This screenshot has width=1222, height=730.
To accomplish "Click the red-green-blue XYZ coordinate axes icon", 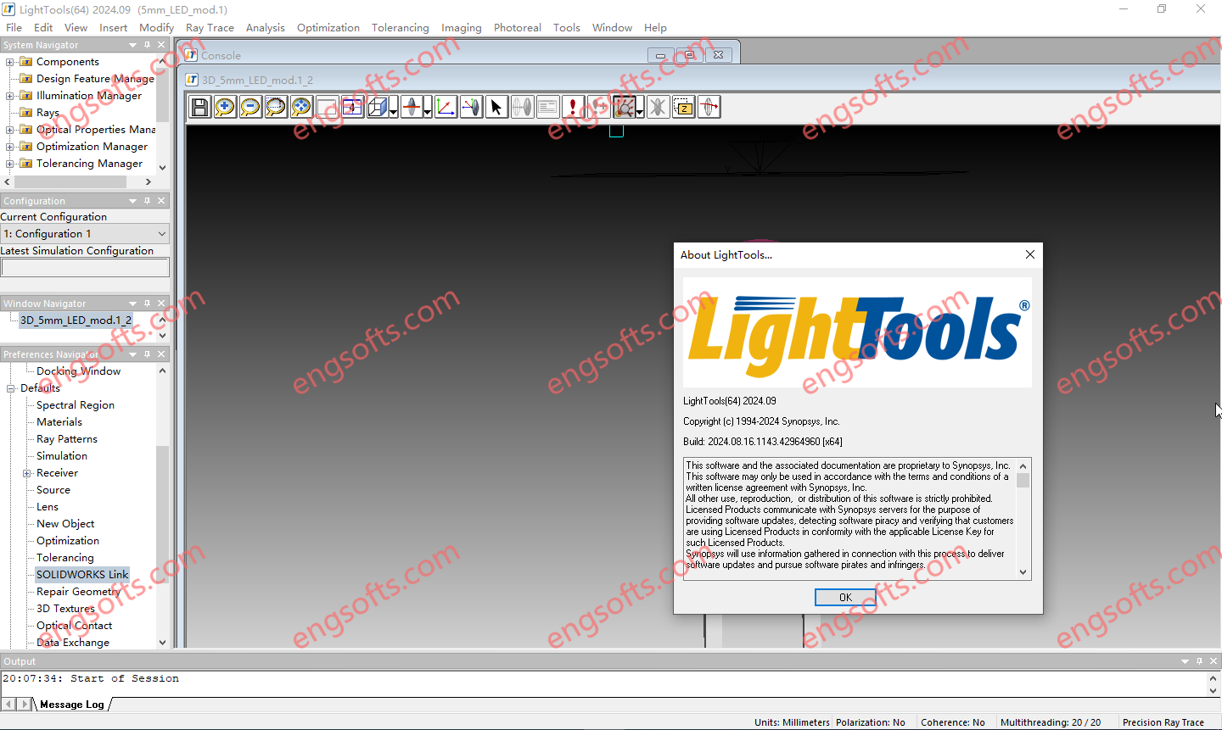I will (x=446, y=107).
